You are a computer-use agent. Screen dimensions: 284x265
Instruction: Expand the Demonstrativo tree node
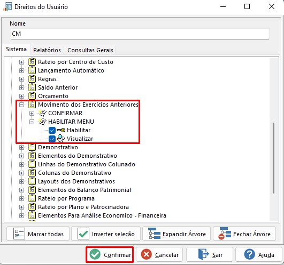click(21, 147)
